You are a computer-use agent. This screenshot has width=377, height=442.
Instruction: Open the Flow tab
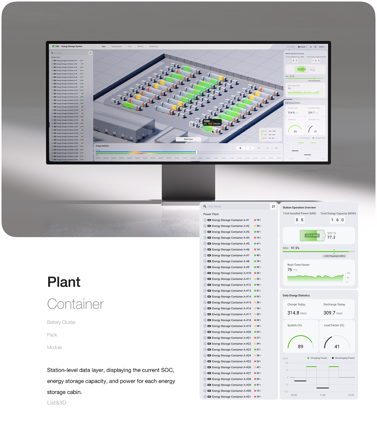(130, 46)
